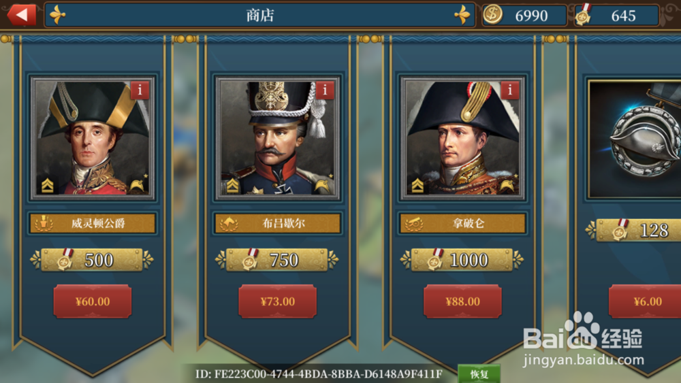Click the green 恢复 restore button
Screen dimensions: 681x383
coord(479,373)
